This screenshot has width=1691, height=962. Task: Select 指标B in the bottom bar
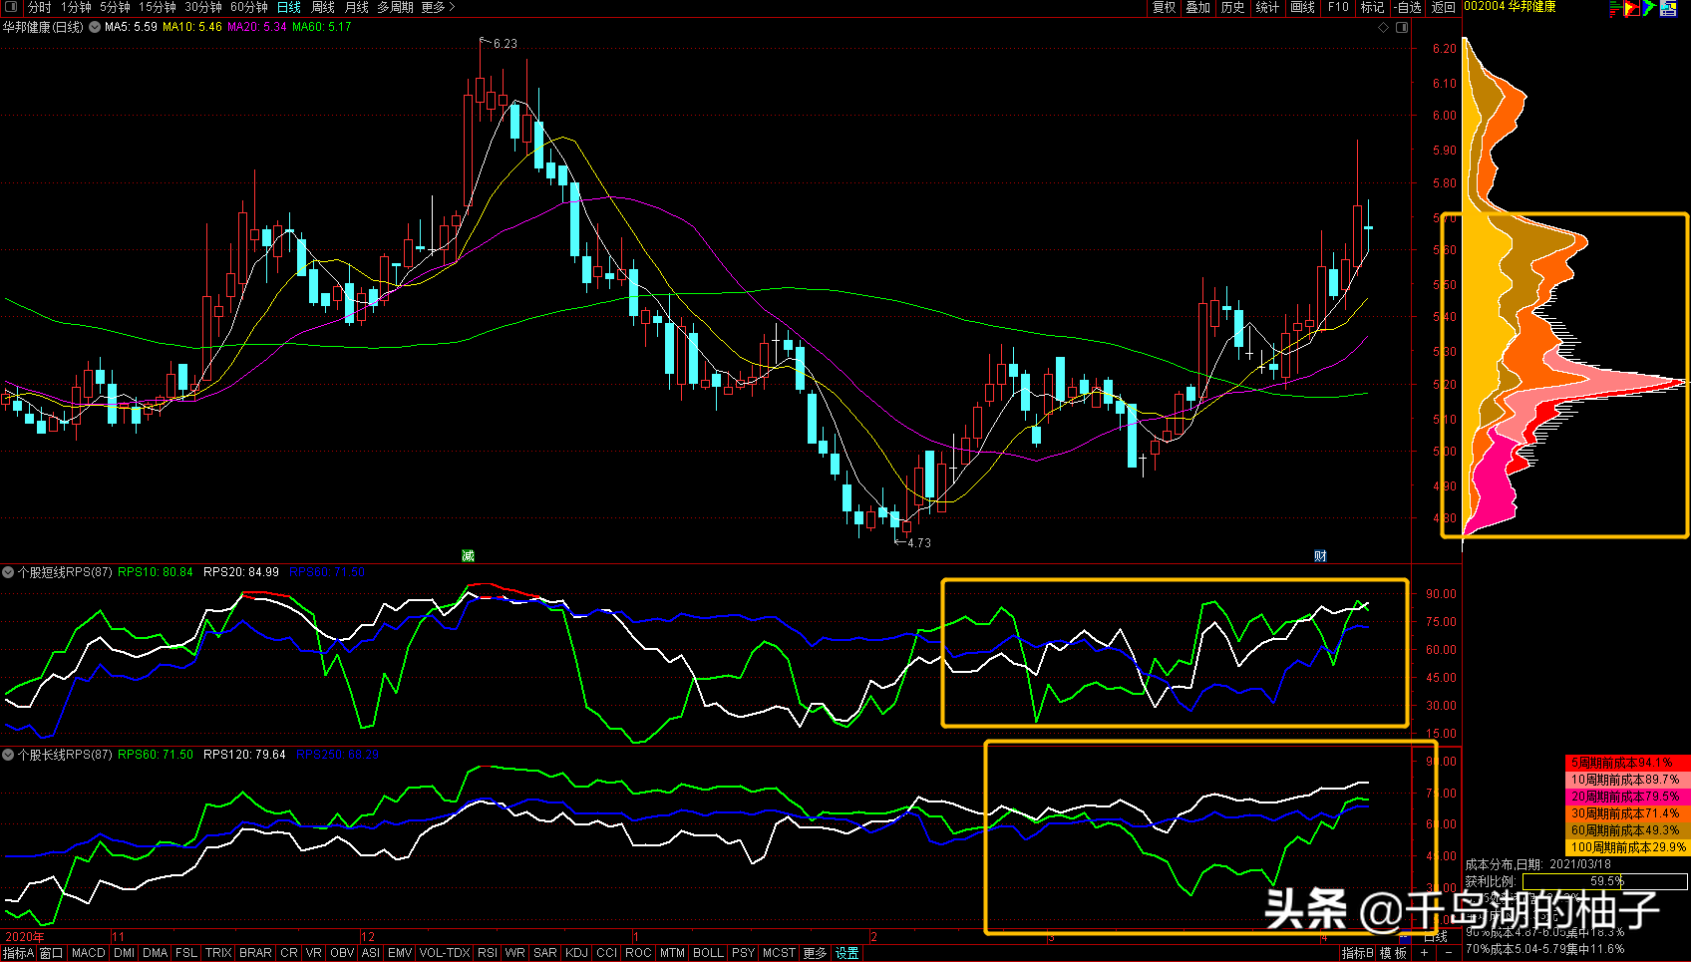[x=1357, y=953]
